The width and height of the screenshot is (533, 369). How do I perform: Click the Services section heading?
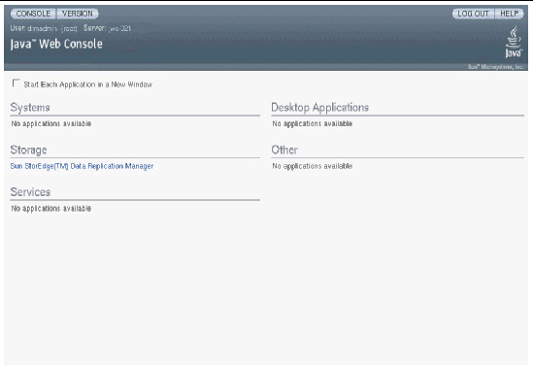tap(30, 192)
